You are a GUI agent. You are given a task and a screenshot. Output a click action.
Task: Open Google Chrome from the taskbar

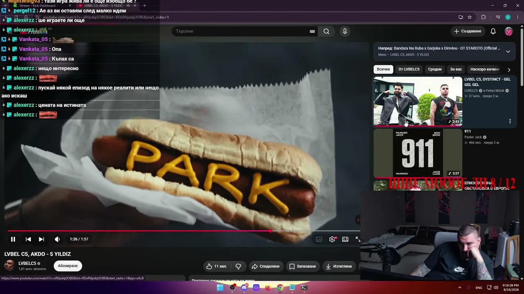[280, 287]
